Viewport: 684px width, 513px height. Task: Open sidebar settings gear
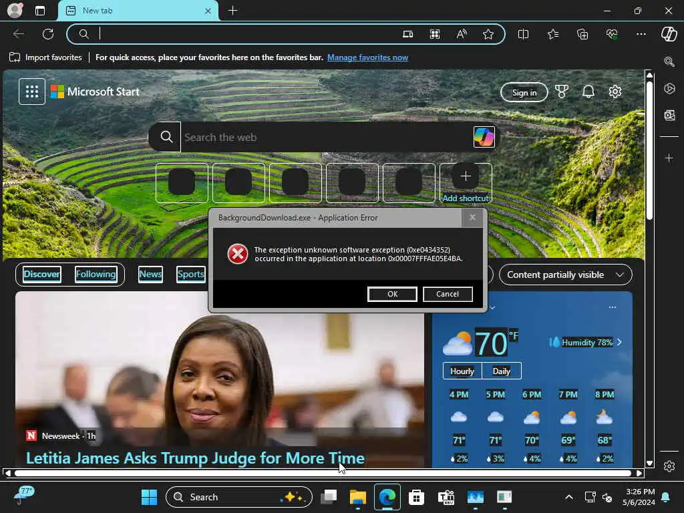point(669,466)
